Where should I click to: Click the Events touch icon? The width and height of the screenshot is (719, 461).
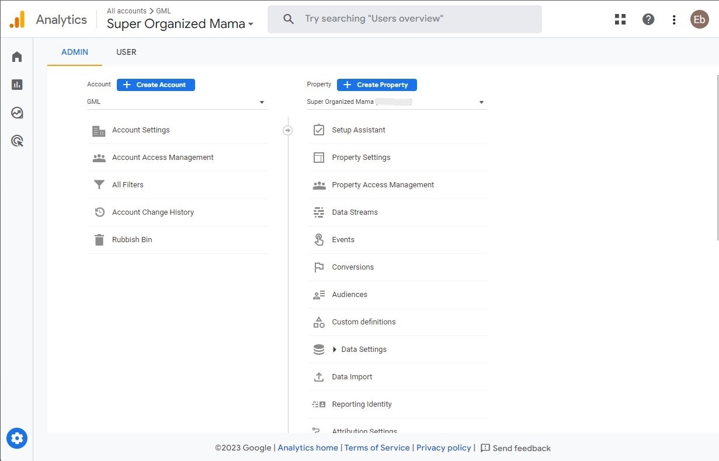319,240
